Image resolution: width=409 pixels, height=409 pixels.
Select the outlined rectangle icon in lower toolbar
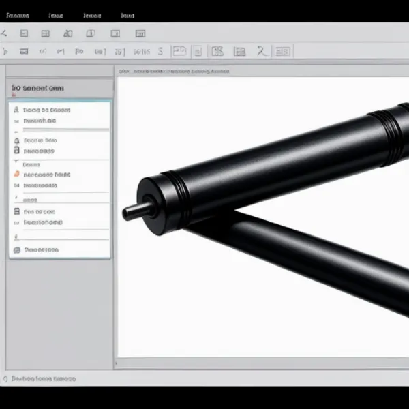pos(179,50)
